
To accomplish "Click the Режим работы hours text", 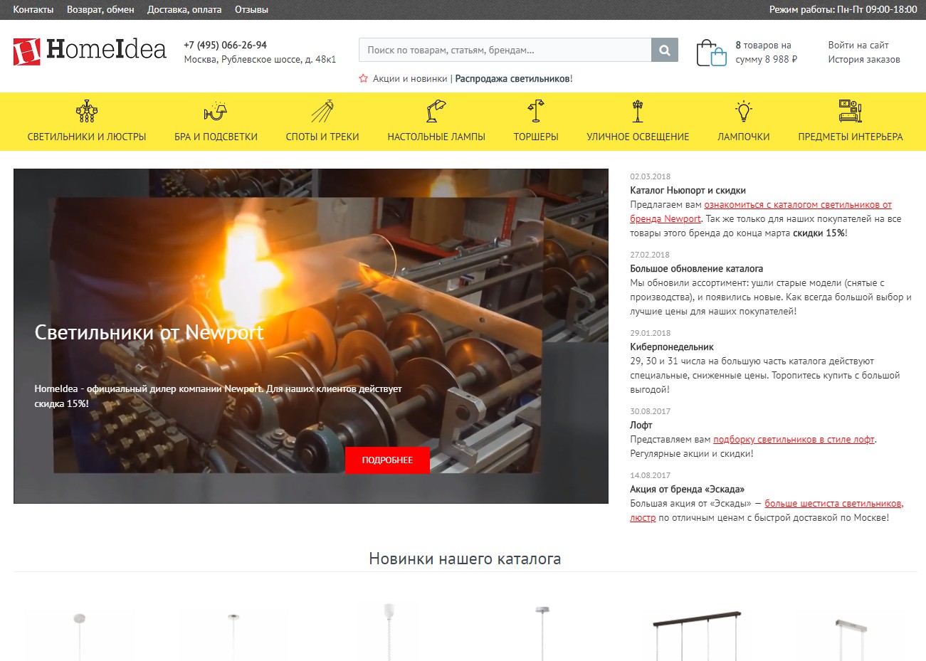I will coord(843,10).
